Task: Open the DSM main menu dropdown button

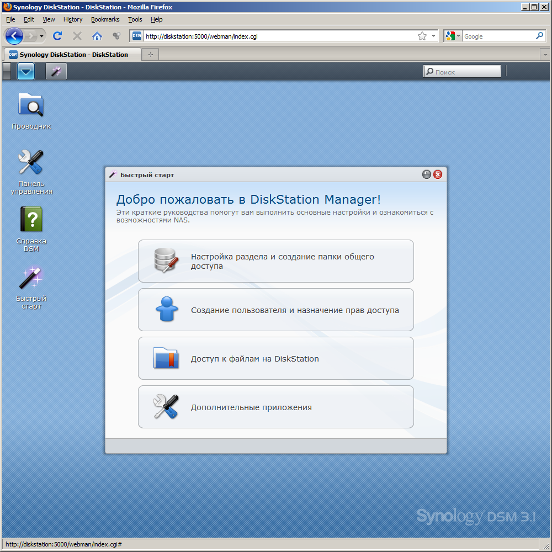Action: pos(26,71)
